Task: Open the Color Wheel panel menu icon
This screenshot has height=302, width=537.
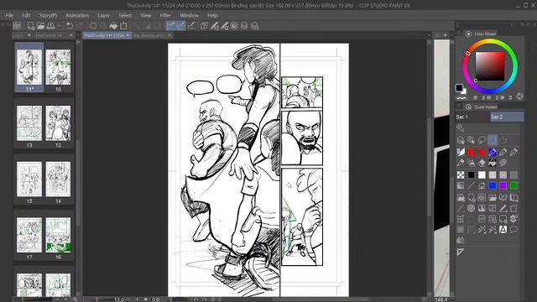Action: pos(459,34)
